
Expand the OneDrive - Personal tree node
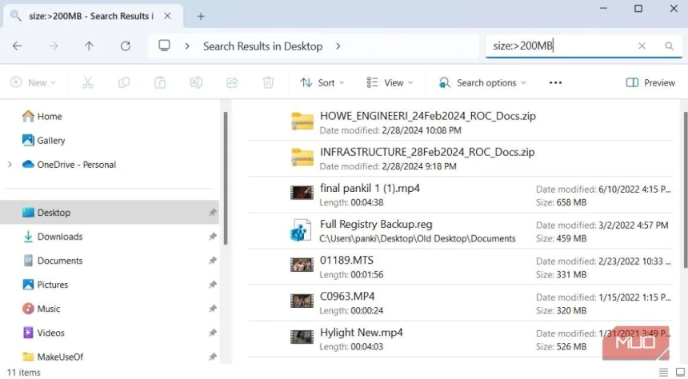tap(10, 165)
